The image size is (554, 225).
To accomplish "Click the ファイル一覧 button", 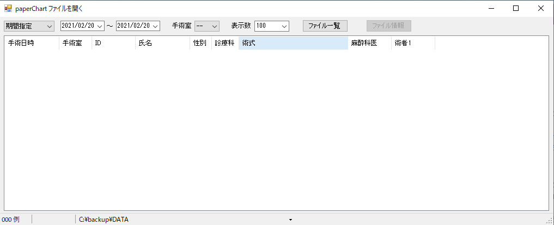I will [325, 26].
